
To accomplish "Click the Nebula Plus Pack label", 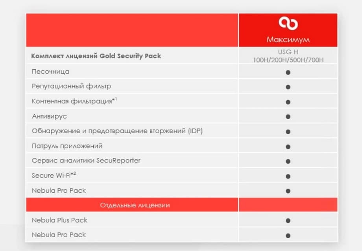I will point(59,220).
